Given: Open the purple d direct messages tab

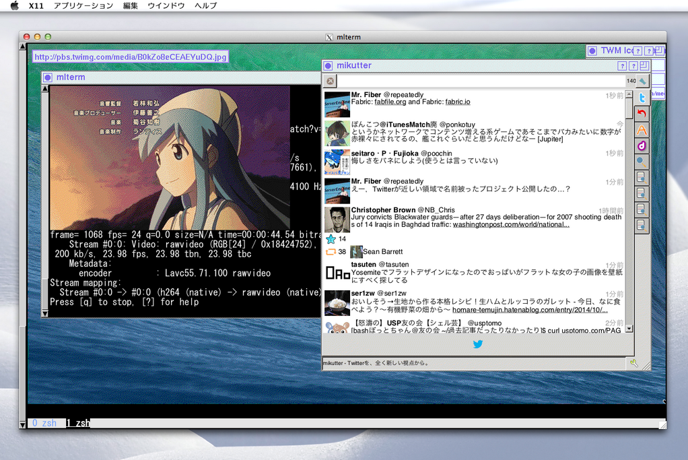Looking at the screenshot, I should 642,145.
